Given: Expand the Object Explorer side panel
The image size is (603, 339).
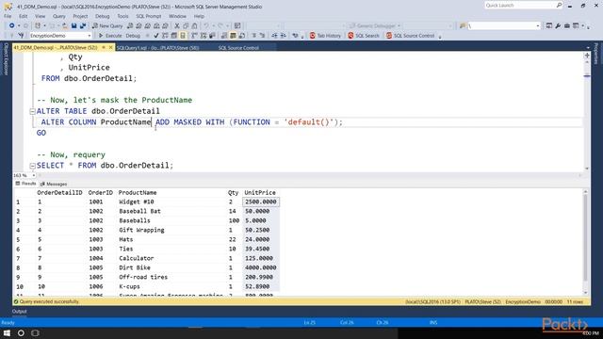Looking at the screenshot, I should 6,58.
